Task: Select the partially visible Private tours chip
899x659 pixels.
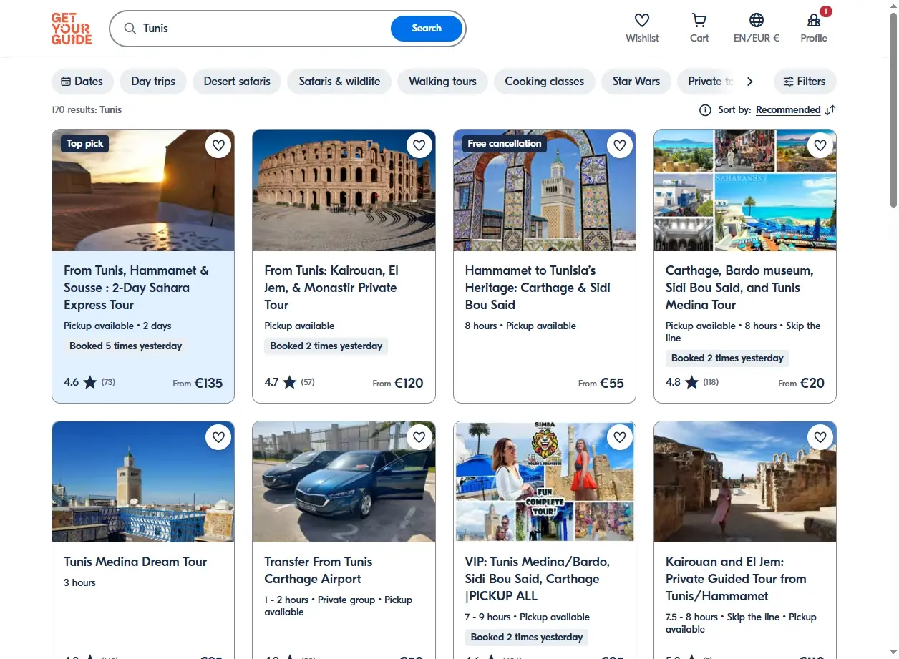Action: pos(706,82)
